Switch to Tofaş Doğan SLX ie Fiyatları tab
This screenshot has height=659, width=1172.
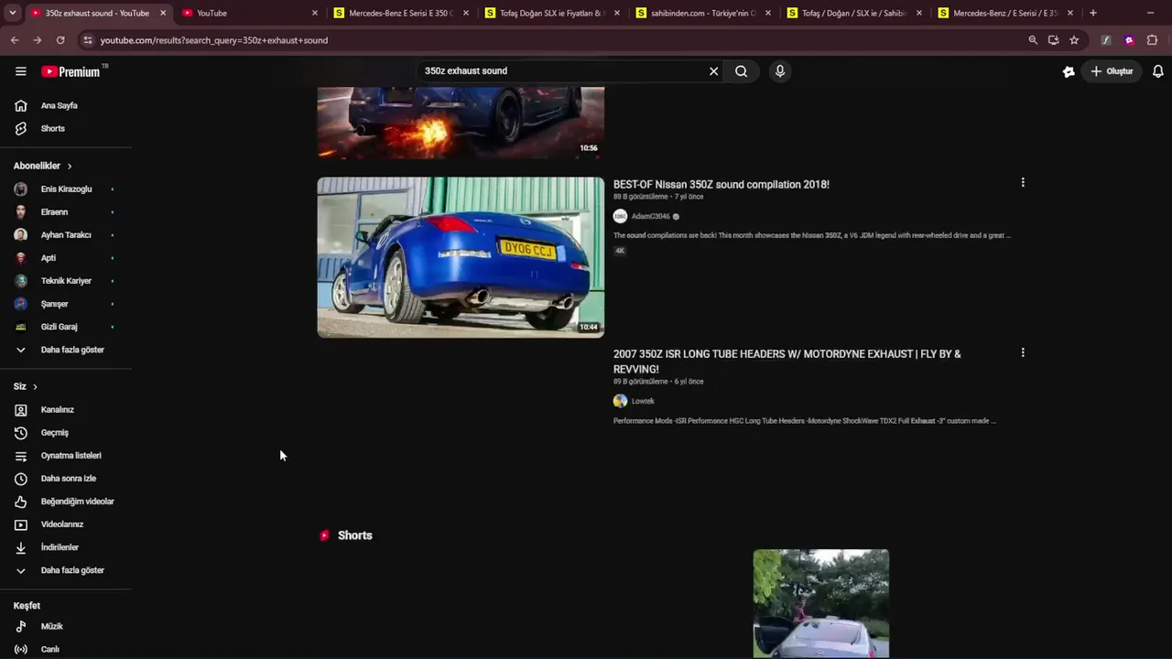552,13
